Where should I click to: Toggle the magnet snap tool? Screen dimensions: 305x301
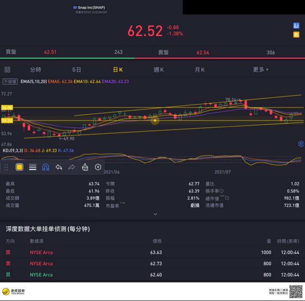coord(46,167)
